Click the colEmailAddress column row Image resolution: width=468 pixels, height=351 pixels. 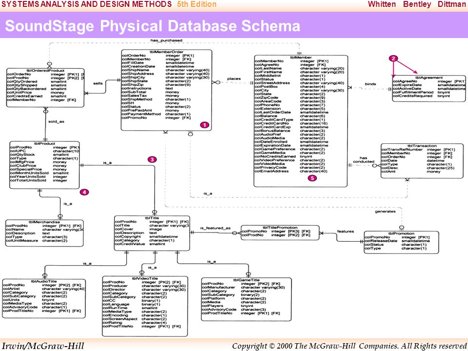point(291,171)
